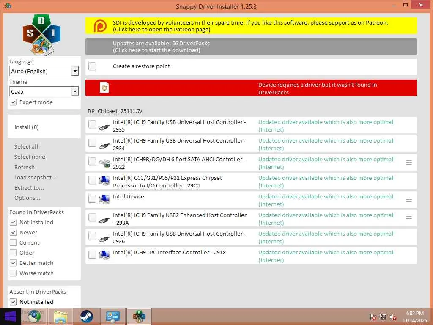Click the yellow Patreon support banner
The width and height of the screenshot is (433, 325).
click(x=251, y=26)
